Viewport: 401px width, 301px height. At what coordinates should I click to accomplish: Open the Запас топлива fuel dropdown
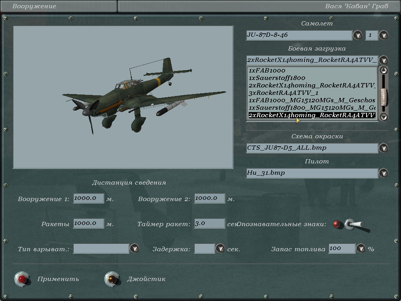(x=361, y=248)
